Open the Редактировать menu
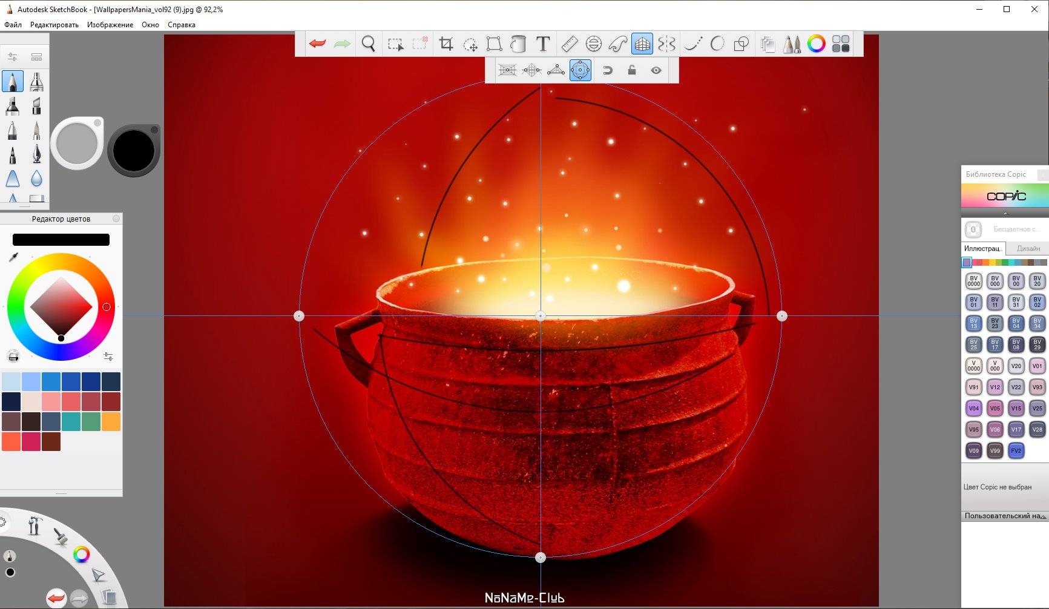The width and height of the screenshot is (1049, 609). click(54, 25)
